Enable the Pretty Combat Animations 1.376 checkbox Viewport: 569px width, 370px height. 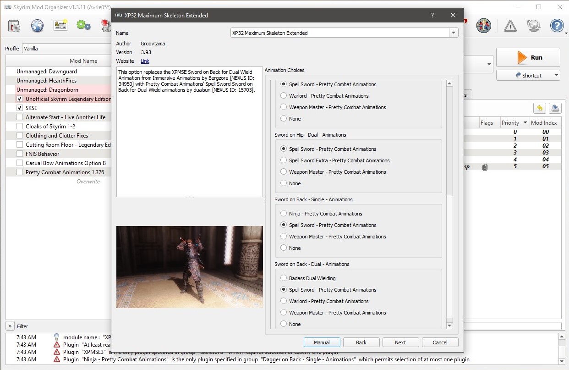[x=20, y=172]
